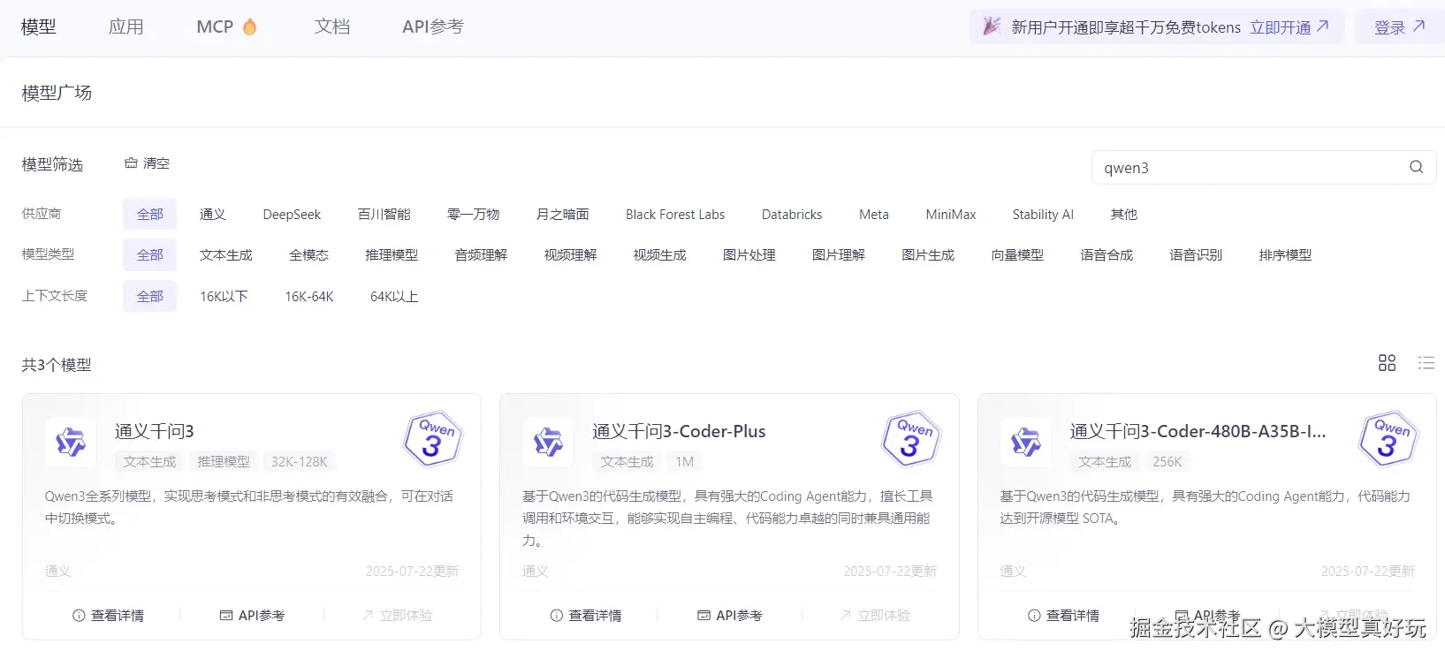
Task: Select 全部 in 上下文长度 filter row
Action: (x=150, y=297)
